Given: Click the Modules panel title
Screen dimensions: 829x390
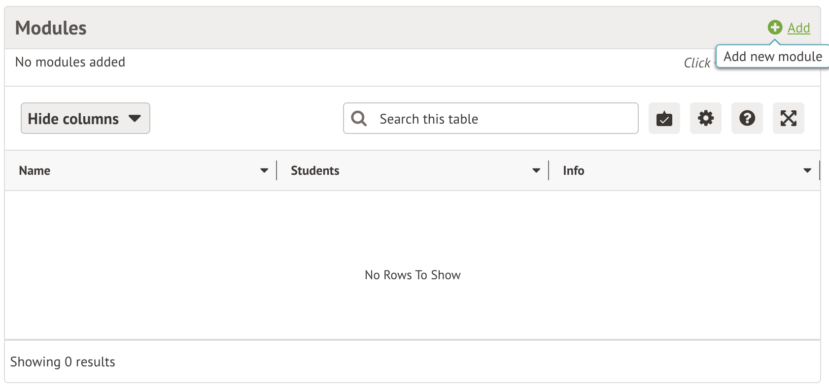Looking at the screenshot, I should point(50,28).
